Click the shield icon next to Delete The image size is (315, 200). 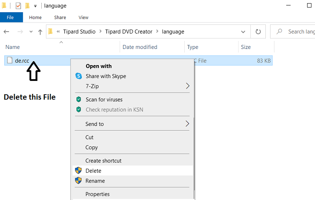click(78, 171)
